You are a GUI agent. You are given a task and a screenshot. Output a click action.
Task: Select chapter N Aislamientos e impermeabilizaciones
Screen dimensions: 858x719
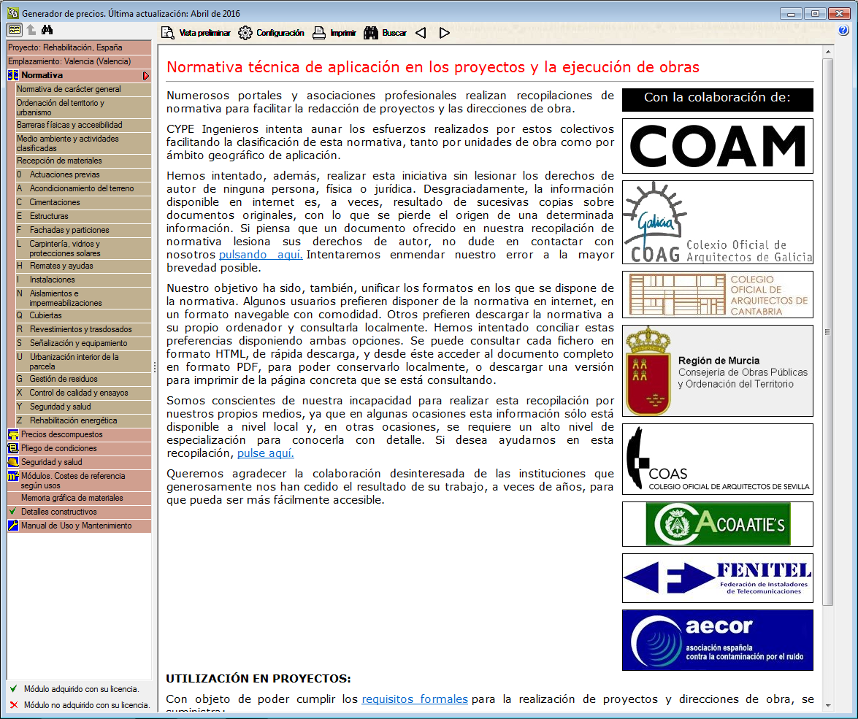point(84,298)
